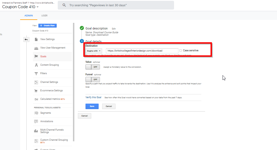Click the Goal description heading
The width and height of the screenshot is (277, 150).
[96, 28]
